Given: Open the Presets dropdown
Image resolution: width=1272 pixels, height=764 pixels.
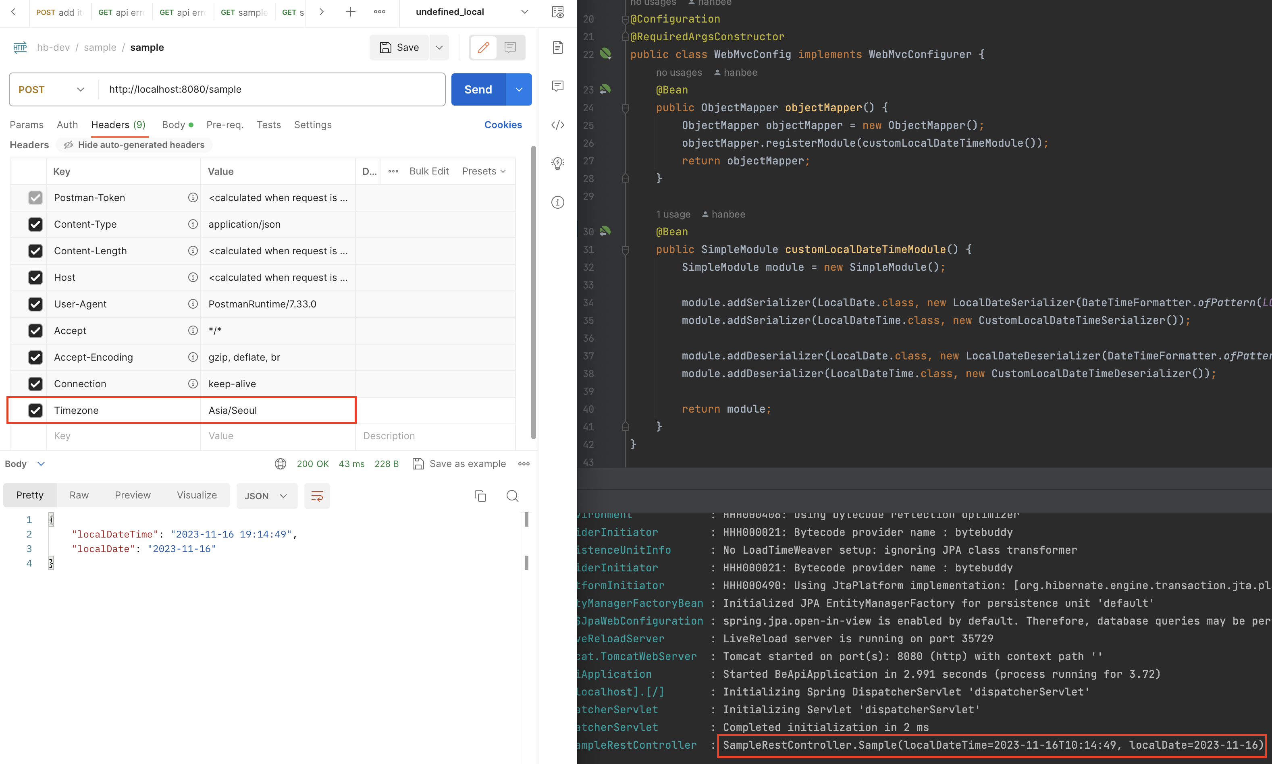Looking at the screenshot, I should point(483,171).
